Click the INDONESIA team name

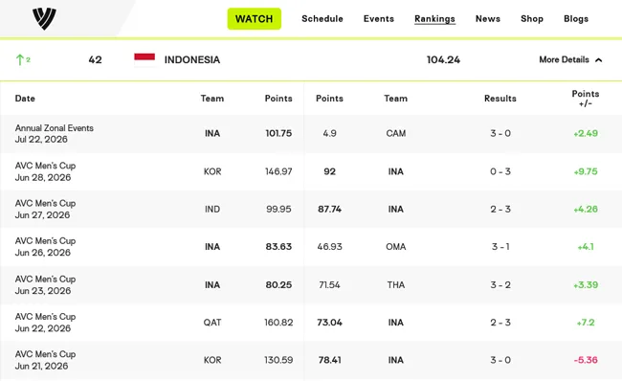192,59
